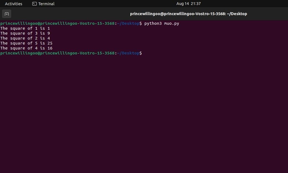
Task: Click the dollar sign at the active prompt
Action: 141,53
